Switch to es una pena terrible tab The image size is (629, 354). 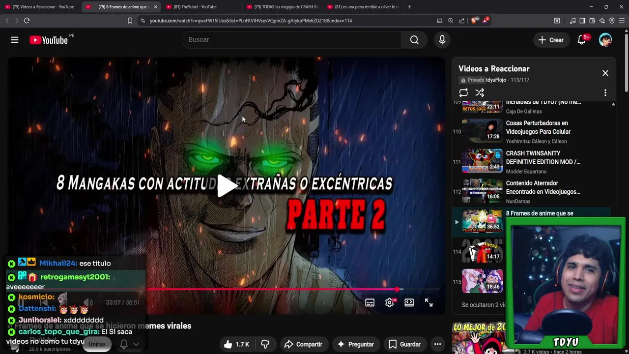pyautogui.click(x=363, y=7)
